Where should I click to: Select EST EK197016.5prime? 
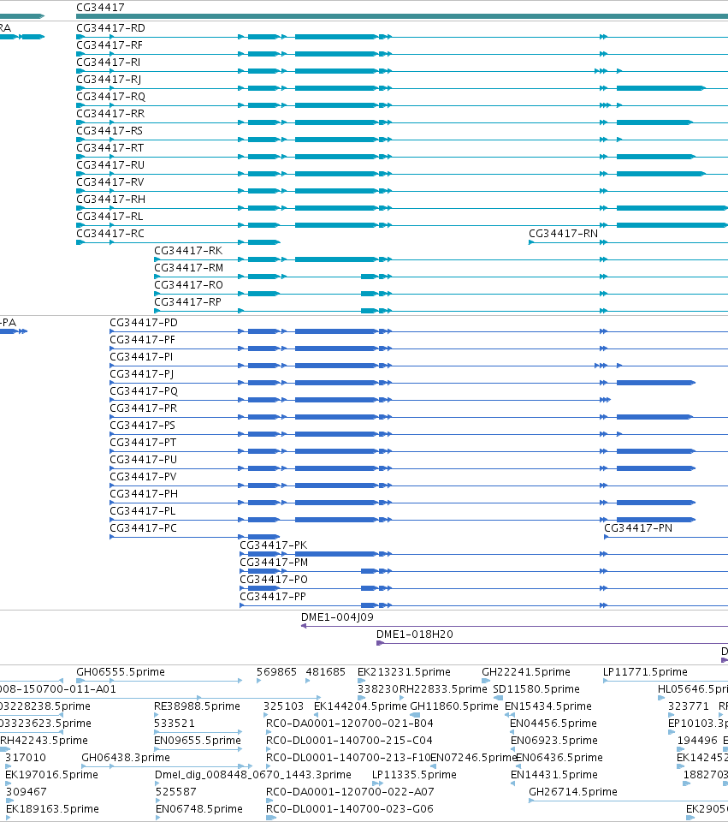point(52,775)
